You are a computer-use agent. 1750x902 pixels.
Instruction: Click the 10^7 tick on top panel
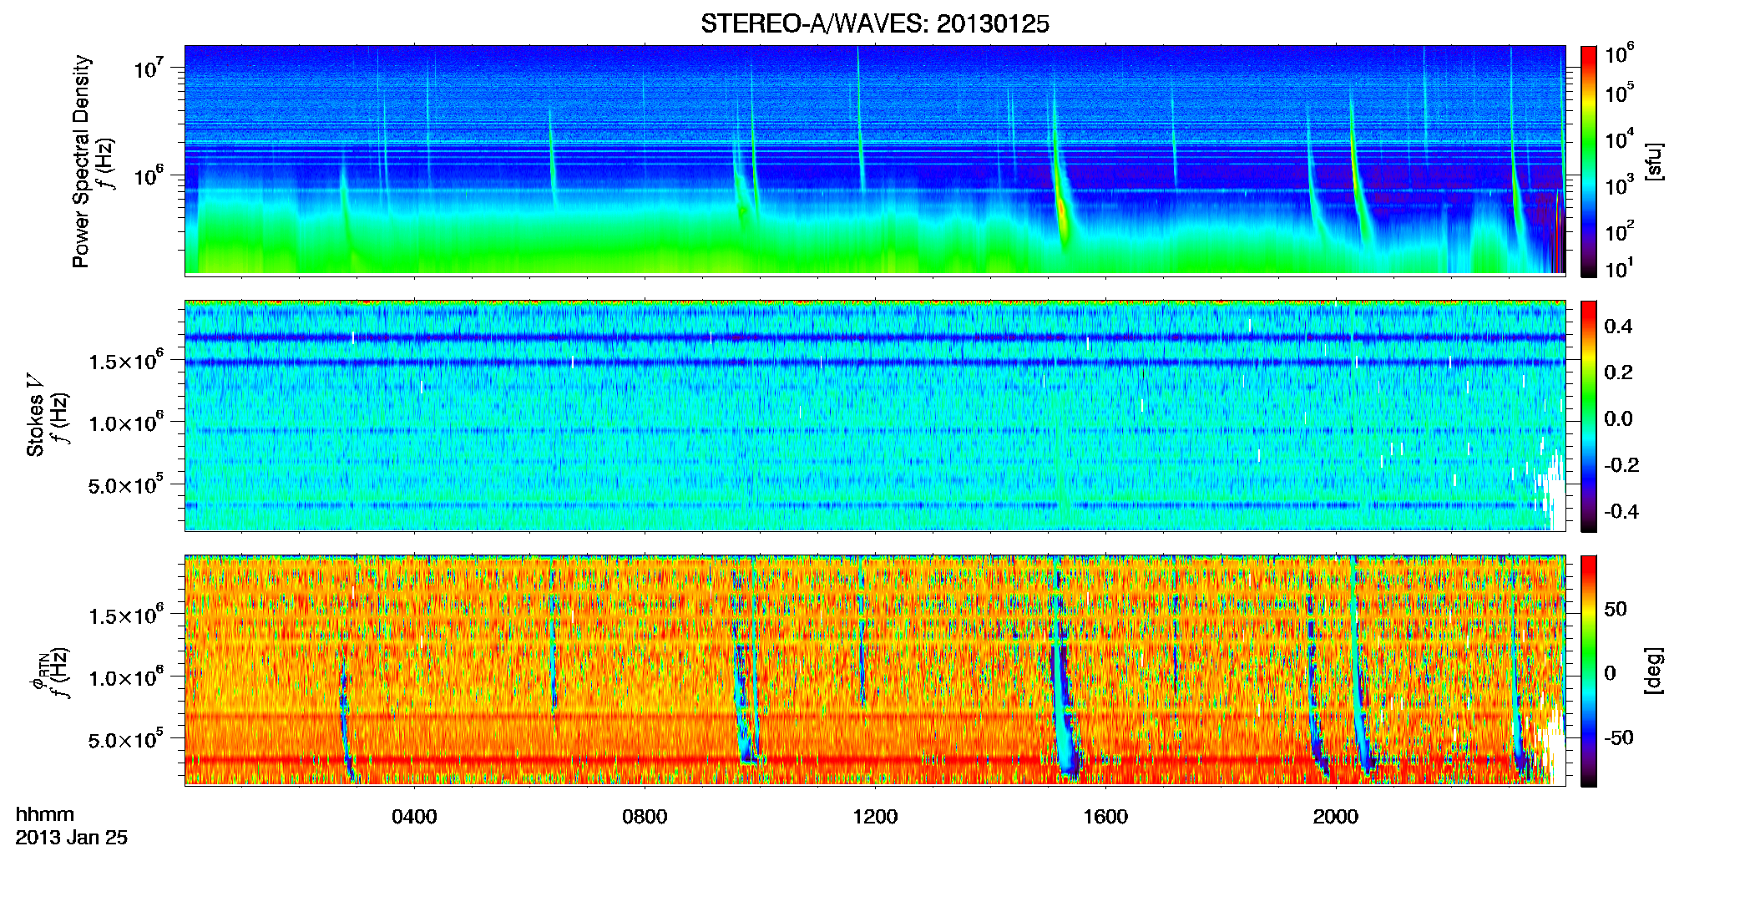[x=148, y=68]
